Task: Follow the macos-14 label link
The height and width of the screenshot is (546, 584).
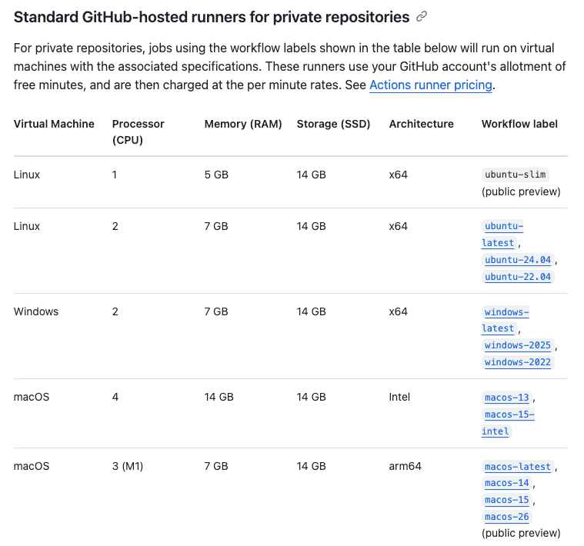Action: (506, 483)
